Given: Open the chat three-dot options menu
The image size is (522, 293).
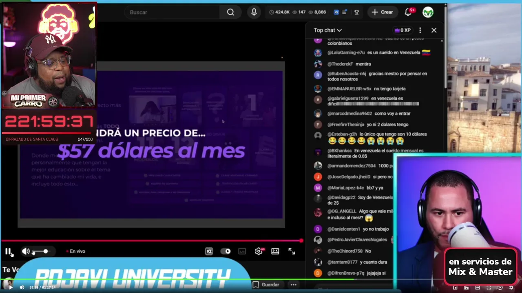Looking at the screenshot, I should coord(420,30).
